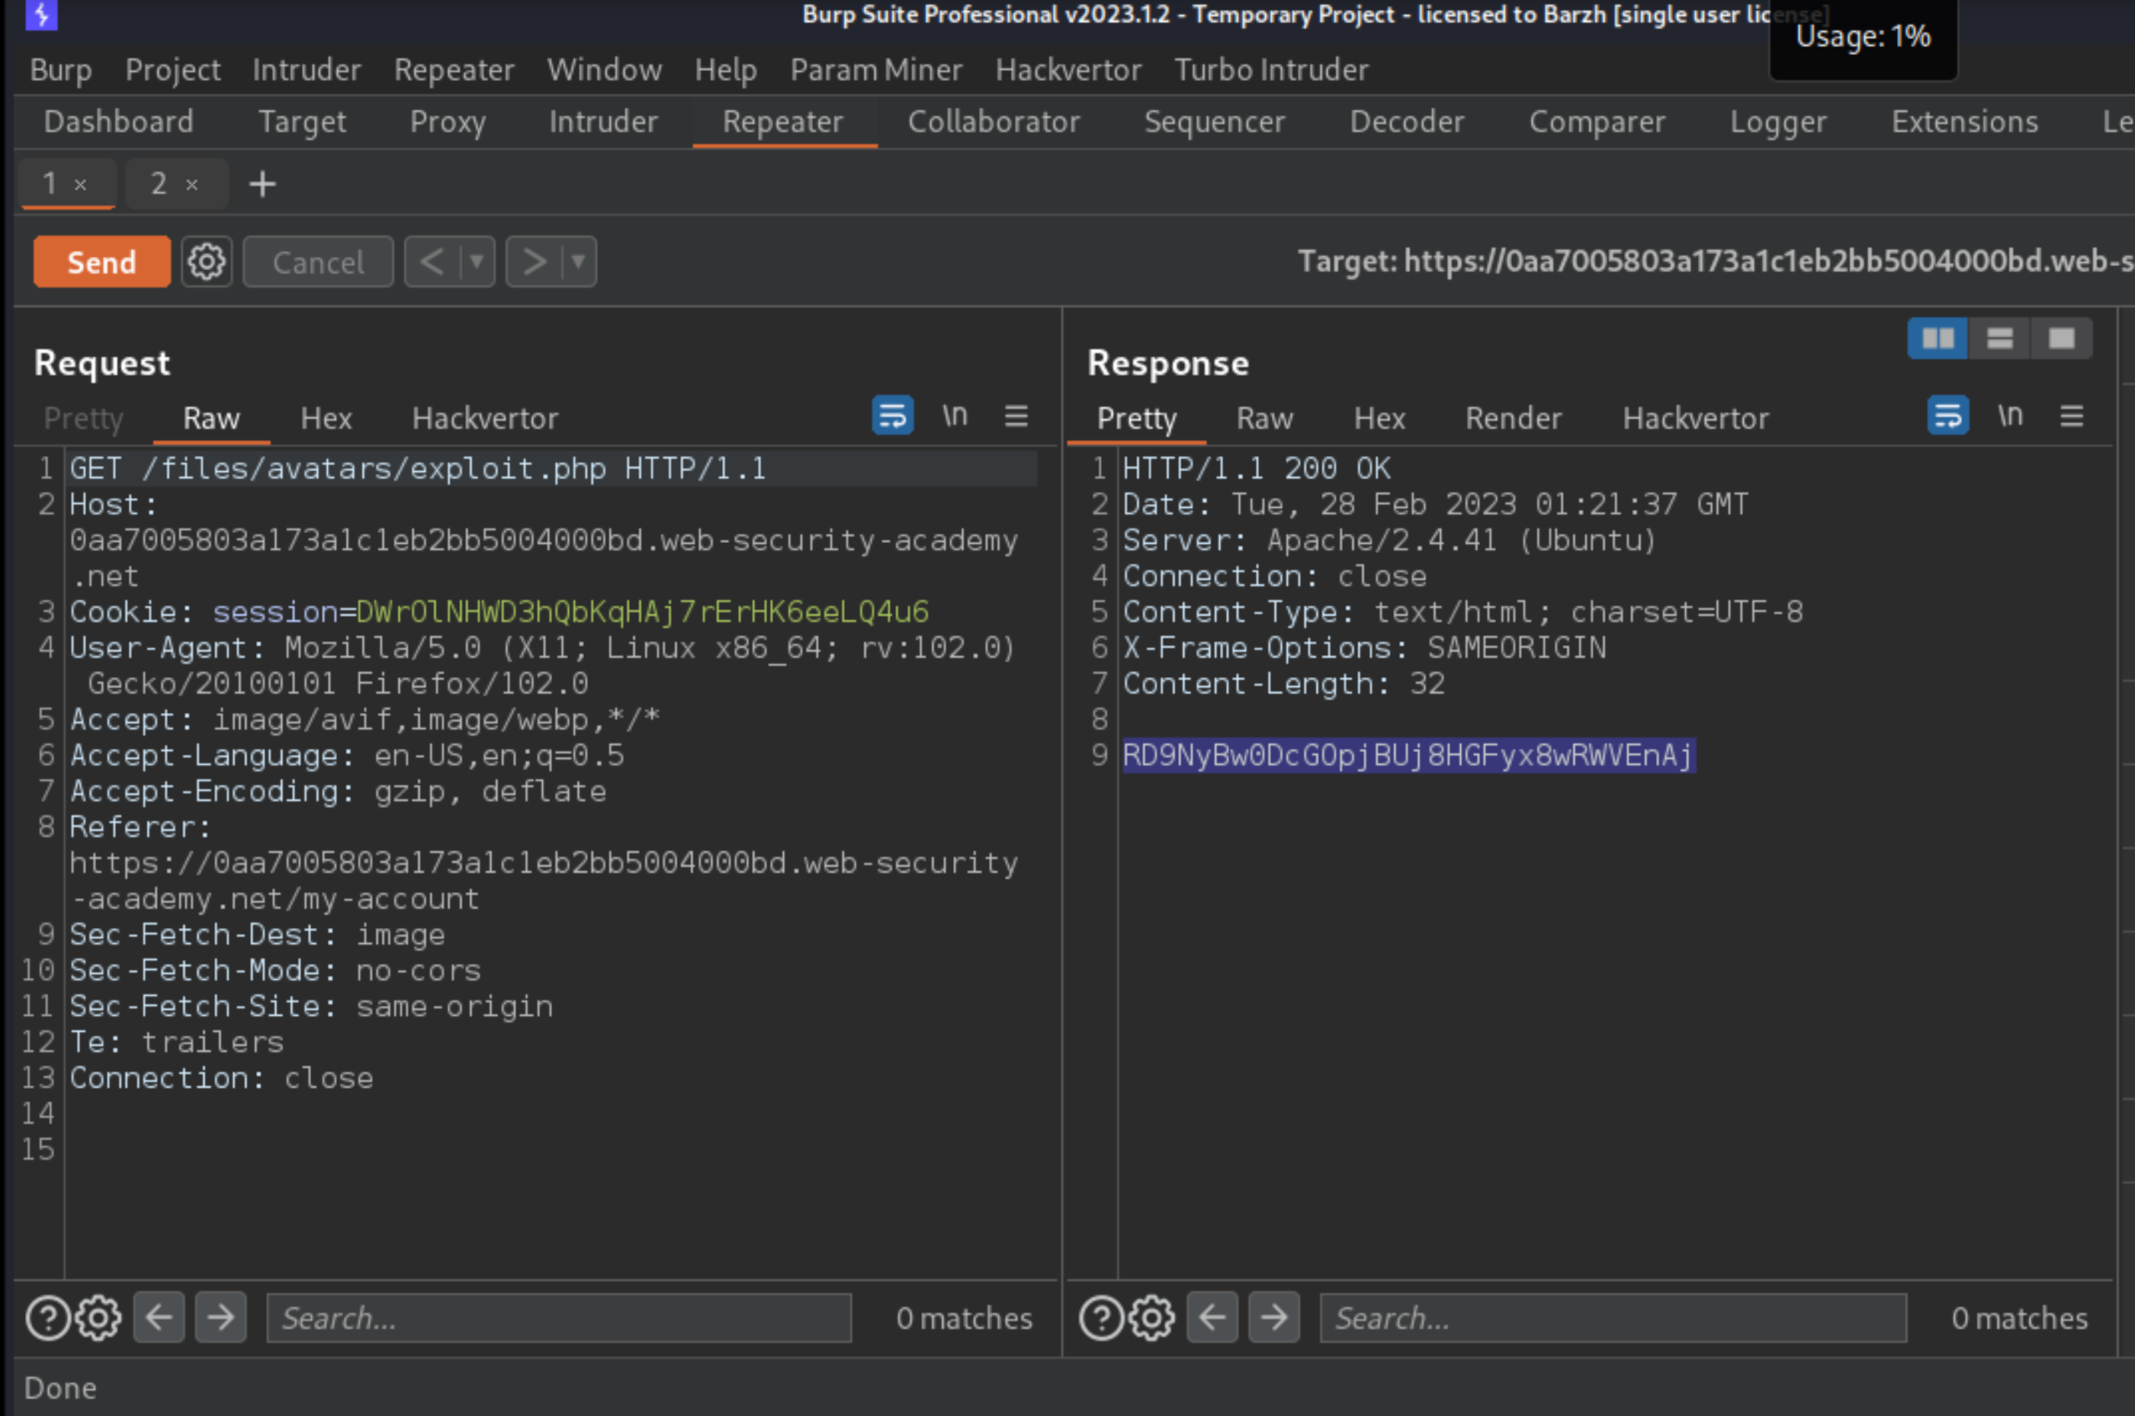
Task: Switch to the Dashboard tab
Action: click(118, 122)
